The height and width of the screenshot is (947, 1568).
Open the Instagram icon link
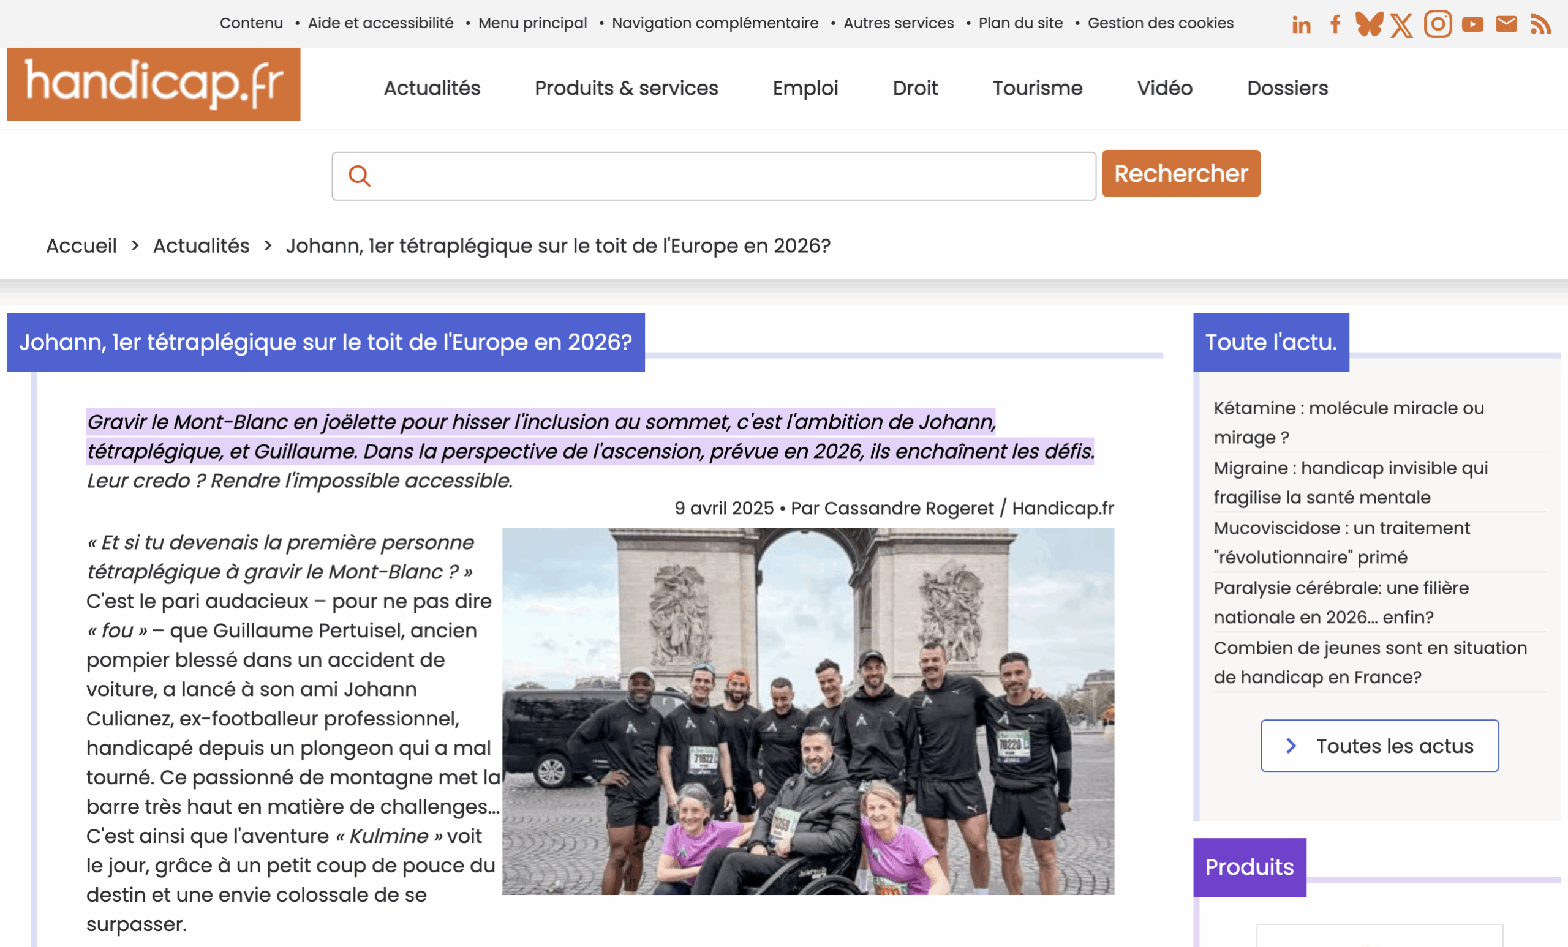1438,24
